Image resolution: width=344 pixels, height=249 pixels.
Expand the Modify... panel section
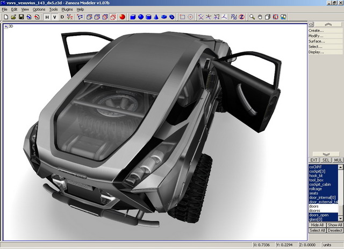click(316, 35)
